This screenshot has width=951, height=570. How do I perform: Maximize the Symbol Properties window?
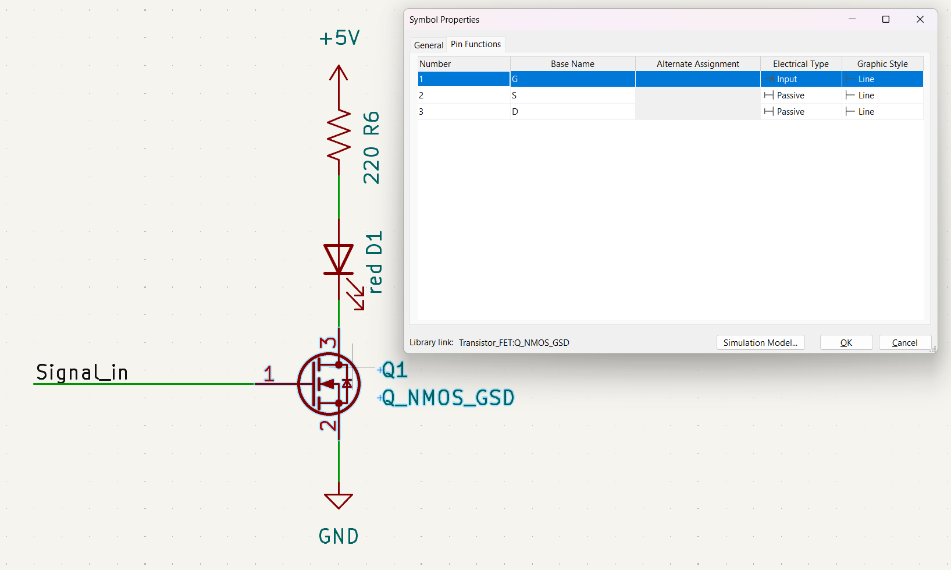point(886,19)
